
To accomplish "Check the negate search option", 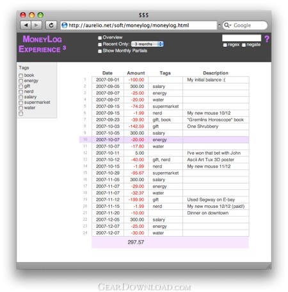I will coord(244,45).
